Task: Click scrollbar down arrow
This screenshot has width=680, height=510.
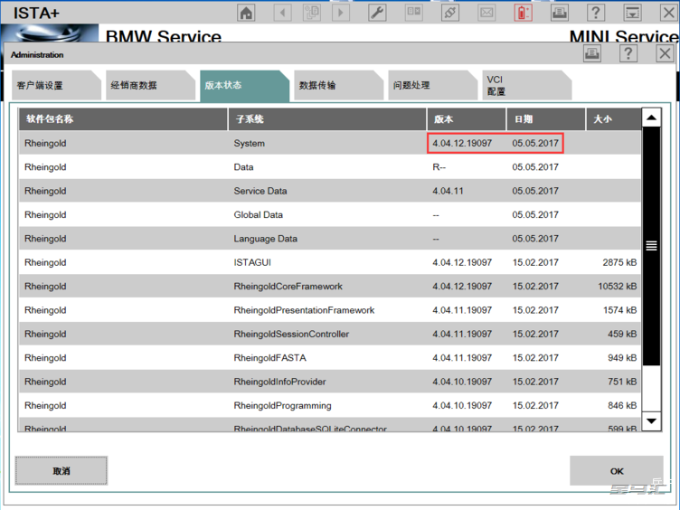Action: (651, 420)
